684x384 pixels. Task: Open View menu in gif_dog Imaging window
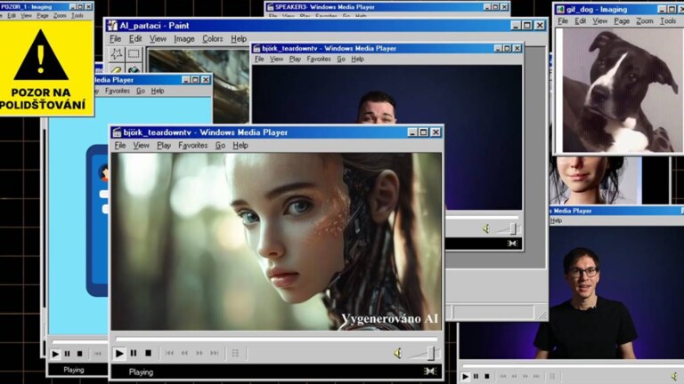click(599, 21)
